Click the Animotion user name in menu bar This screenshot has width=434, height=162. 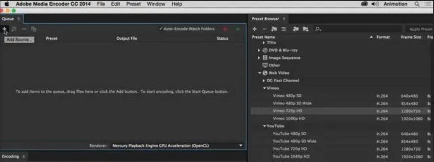tap(395, 4)
